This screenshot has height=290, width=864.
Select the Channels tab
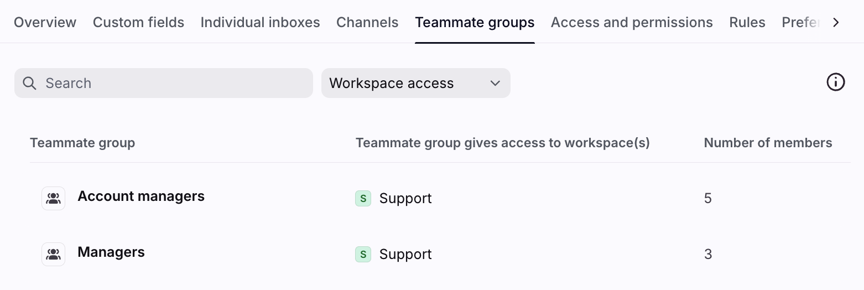[x=367, y=22]
